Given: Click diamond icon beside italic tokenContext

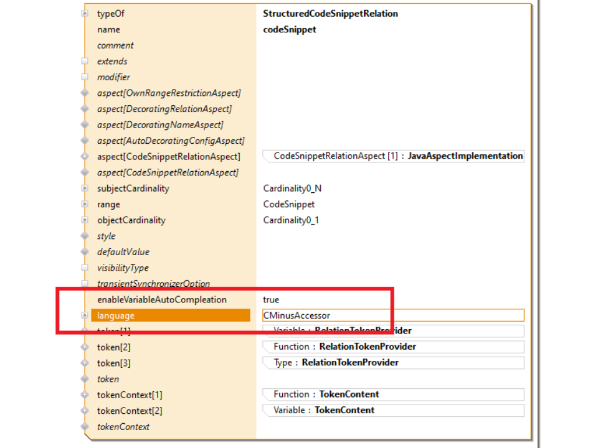Looking at the screenshot, I should [x=85, y=427].
